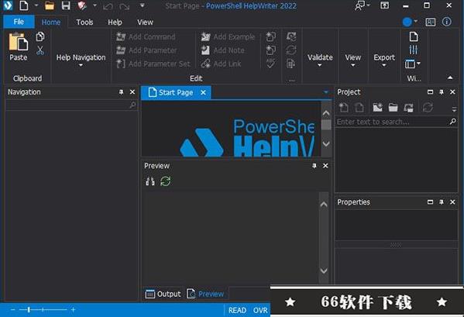Viewport: 464px width, 317px height.
Task: Open the folder icon in quick access toolbar
Action: tap(50, 5)
